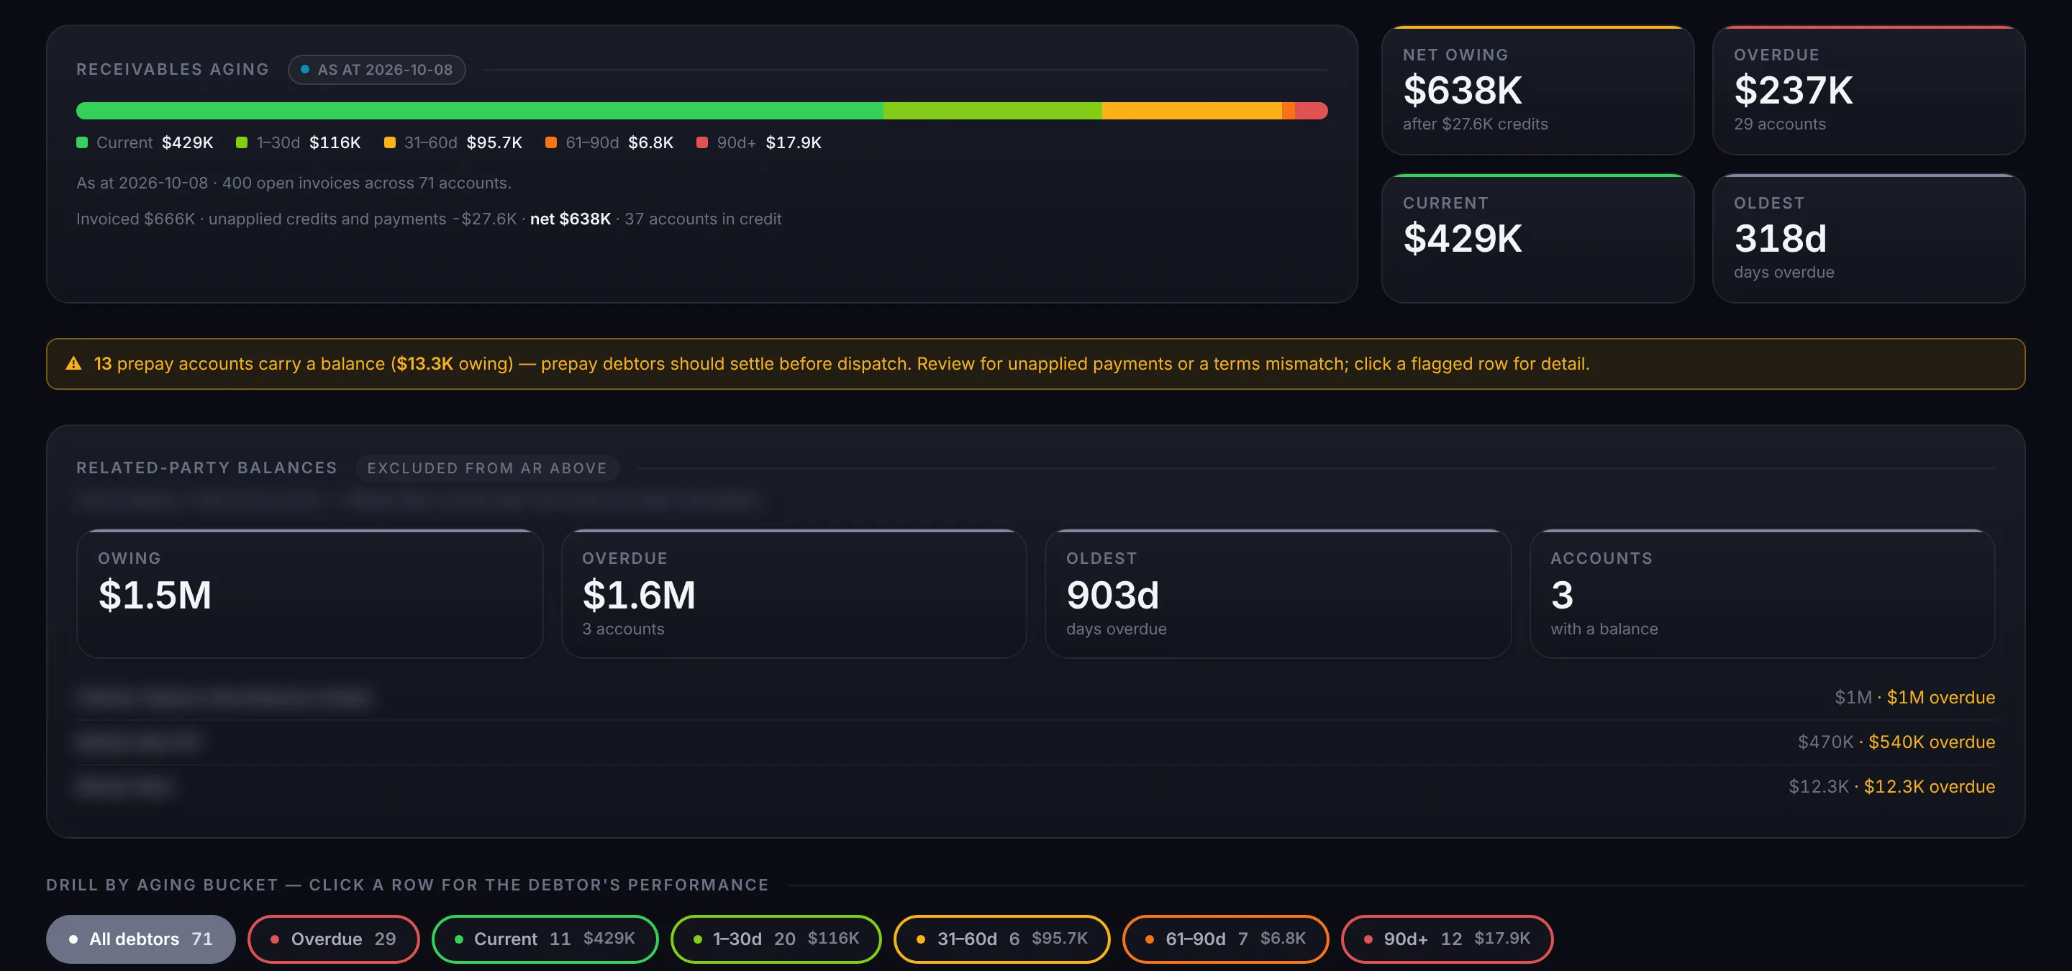Select the All debtors 71 filter
The height and width of the screenshot is (971, 2072).
pyautogui.click(x=140, y=939)
